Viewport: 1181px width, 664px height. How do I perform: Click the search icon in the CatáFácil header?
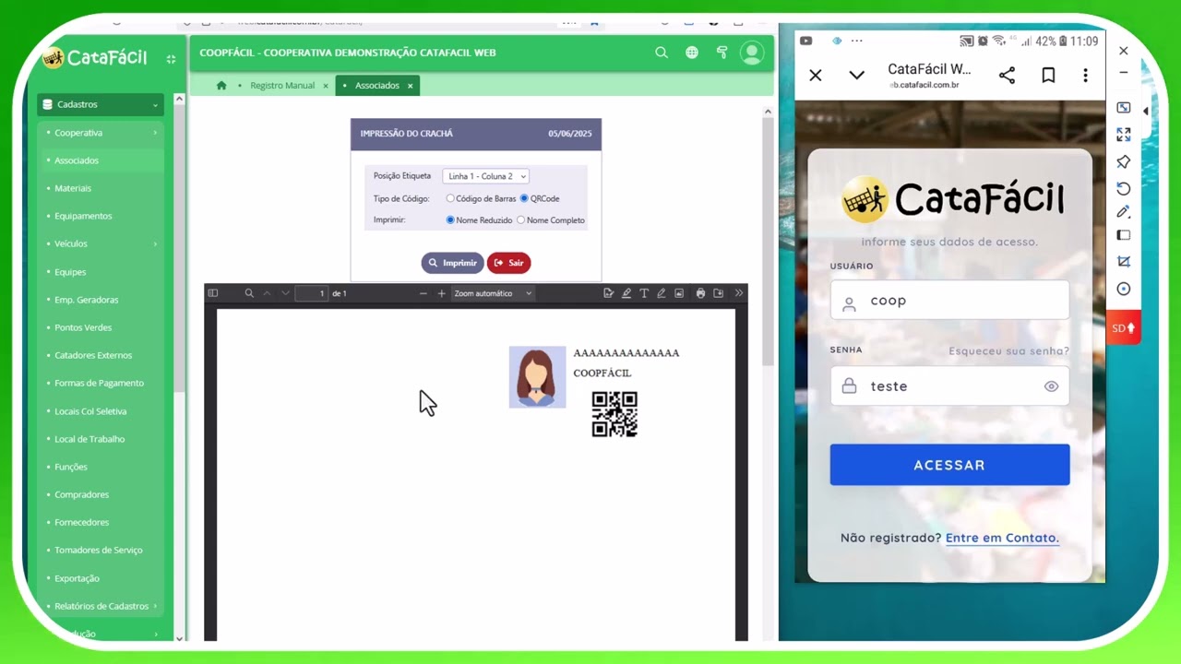point(662,53)
